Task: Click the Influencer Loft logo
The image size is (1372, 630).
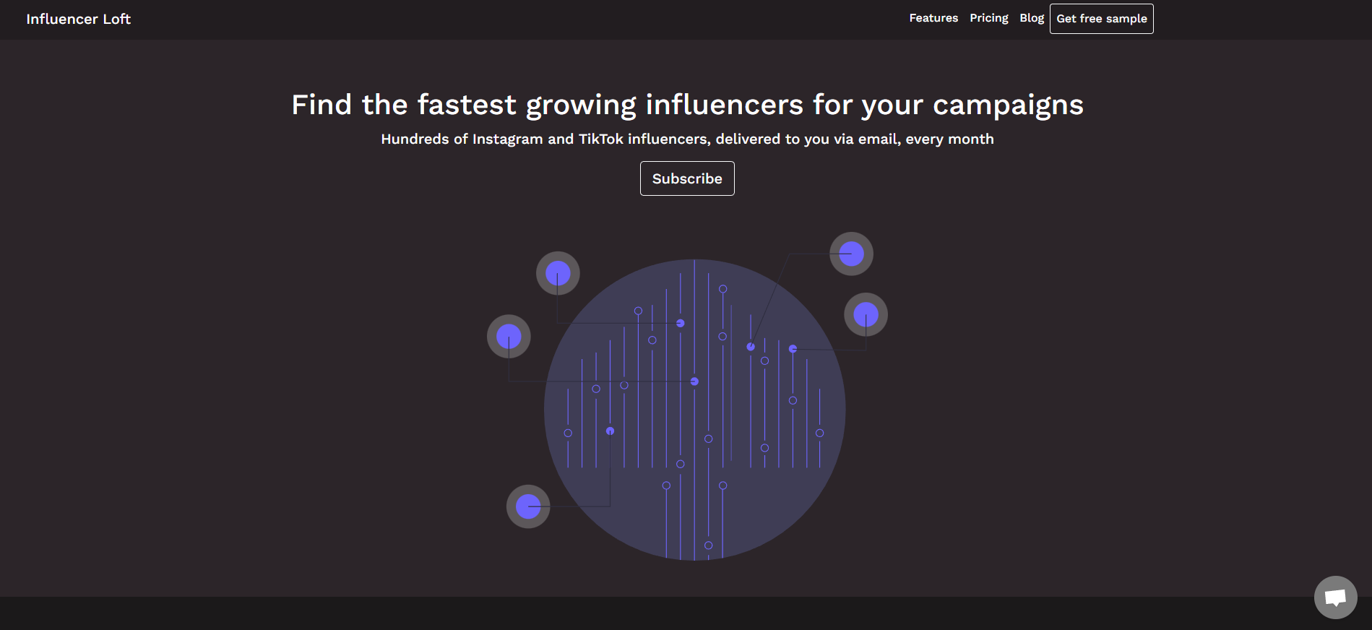Action: click(x=79, y=20)
